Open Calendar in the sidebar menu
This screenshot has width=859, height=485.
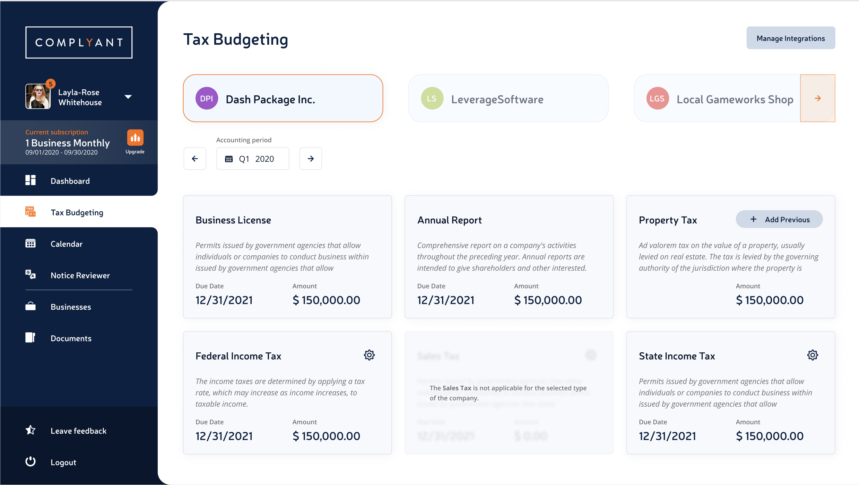(x=67, y=244)
